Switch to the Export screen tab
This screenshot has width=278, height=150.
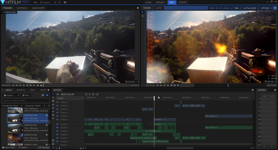(x=183, y=2)
